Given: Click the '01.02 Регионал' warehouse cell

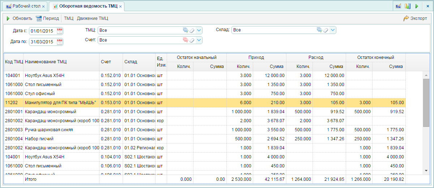Looking at the screenshot, I should tap(139, 148).
